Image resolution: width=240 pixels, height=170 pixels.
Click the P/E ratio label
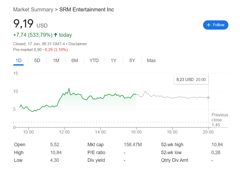tap(96, 153)
